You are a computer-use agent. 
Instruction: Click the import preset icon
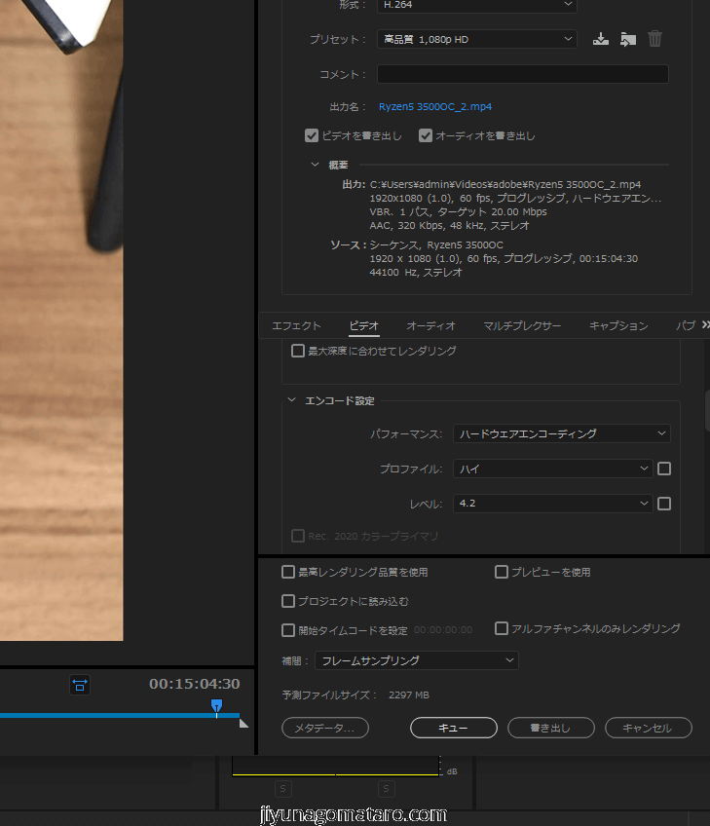628,39
